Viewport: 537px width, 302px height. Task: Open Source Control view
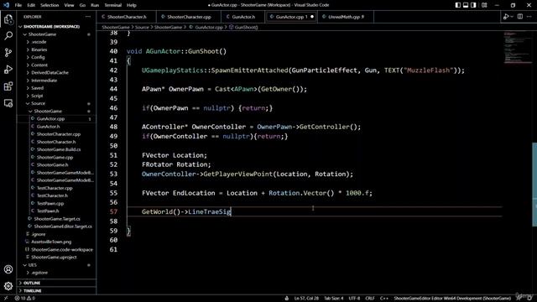8,52
